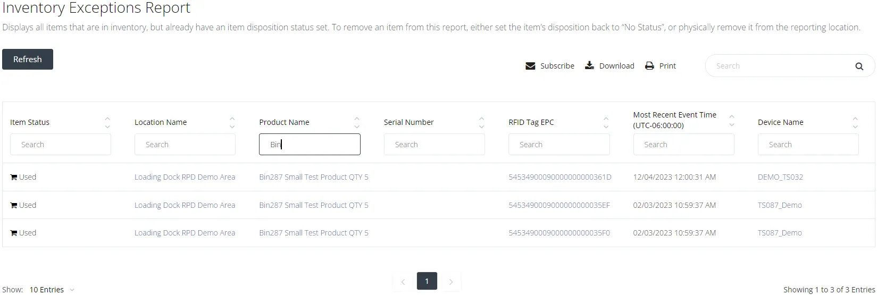This screenshot has height=295, width=877.
Task: Open Bin287 product link in 361D row
Action: coord(314,177)
